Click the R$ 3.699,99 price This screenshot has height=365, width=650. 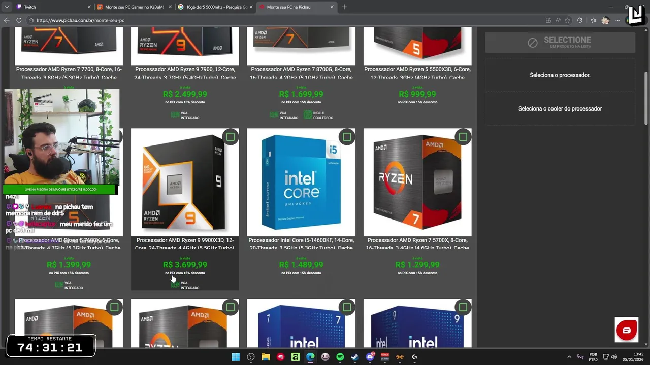(x=185, y=265)
